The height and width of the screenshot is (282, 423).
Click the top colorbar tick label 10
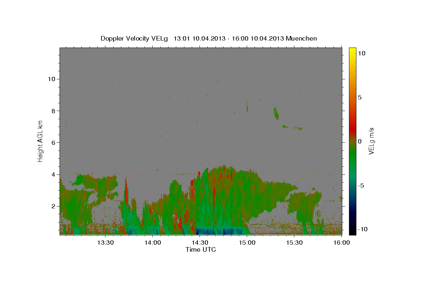(361, 53)
